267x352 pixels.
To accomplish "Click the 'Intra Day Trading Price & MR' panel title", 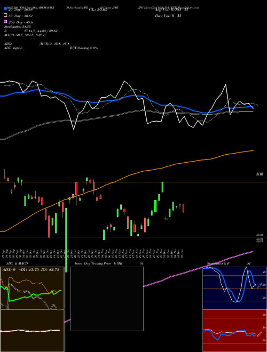I will click(x=98, y=263).
